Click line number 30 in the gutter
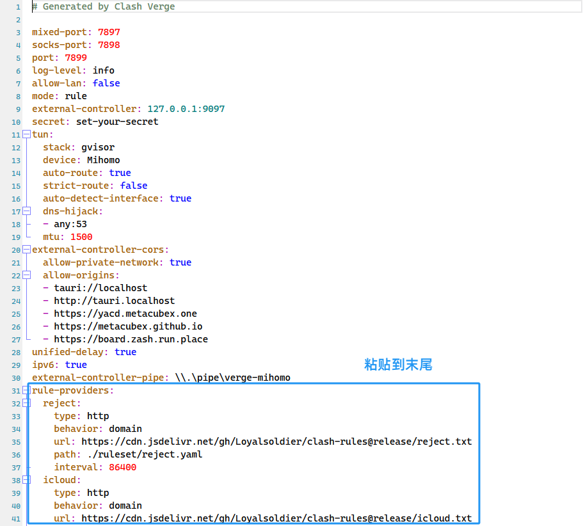Viewport: 583px width, 526px height. (15, 378)
